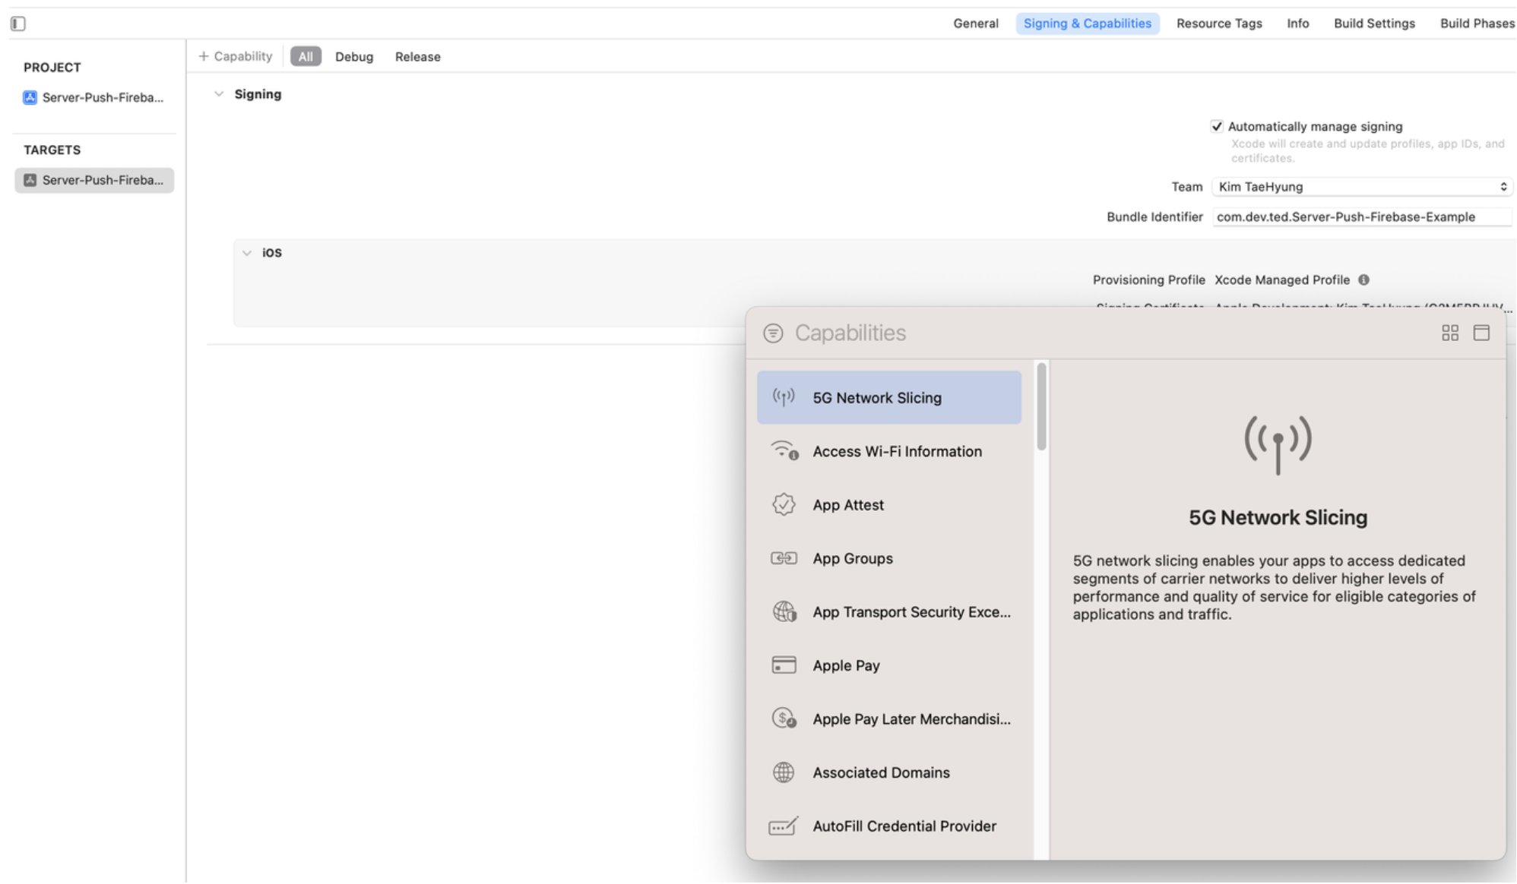1517x884 pixels.
Task: Click the Bundle Identifier text field
Action: coord(1360,217)
